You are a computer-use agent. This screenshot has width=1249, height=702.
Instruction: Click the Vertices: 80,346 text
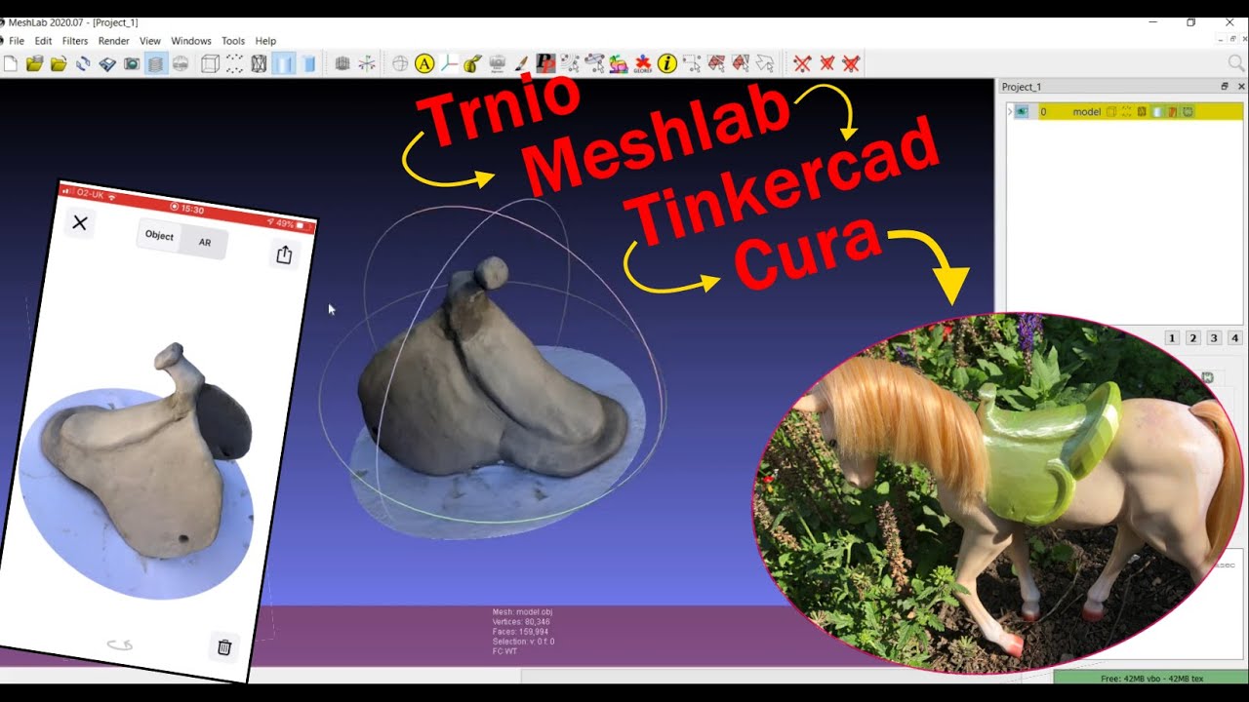(x=521, y=621)
